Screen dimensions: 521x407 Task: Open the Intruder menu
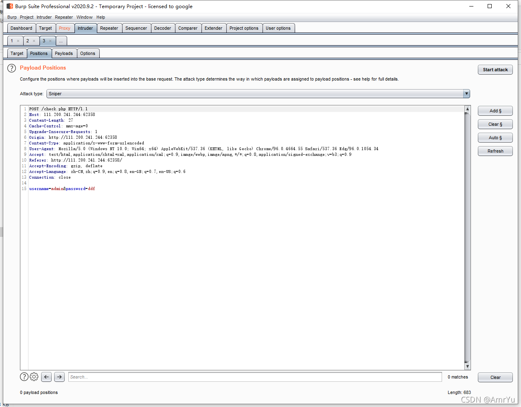pyautogui.click(x=44, y=17)
